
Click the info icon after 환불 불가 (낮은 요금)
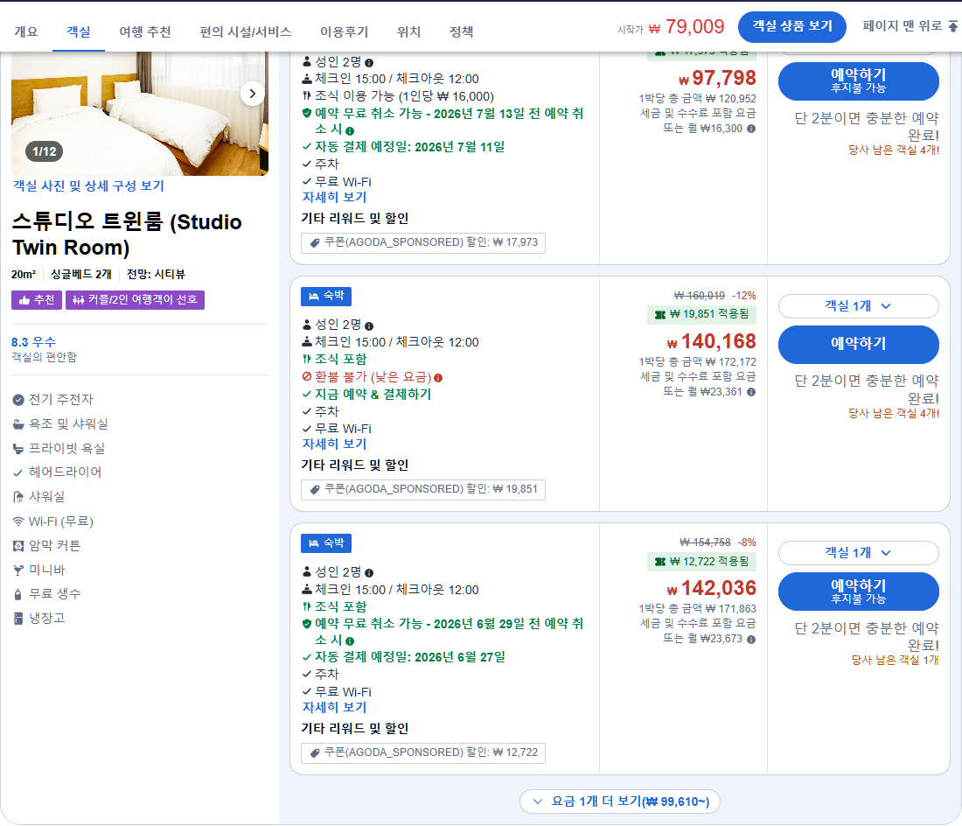coord(438,378)
